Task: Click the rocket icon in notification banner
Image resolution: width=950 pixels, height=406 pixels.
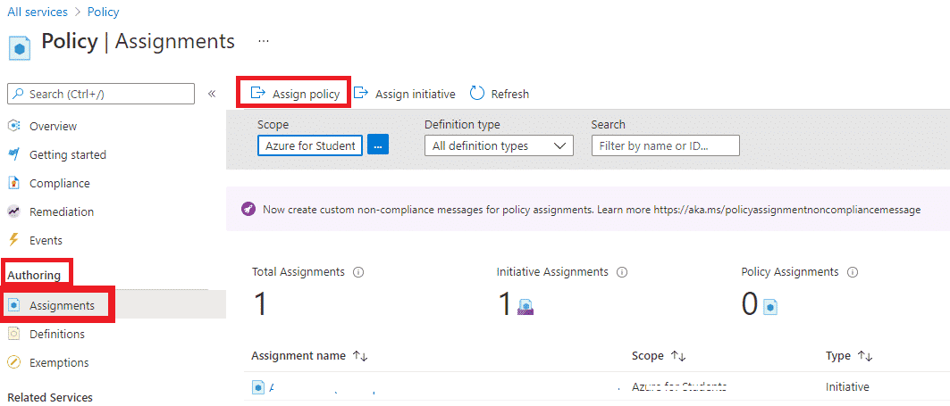Action: (x=248, y=210)
